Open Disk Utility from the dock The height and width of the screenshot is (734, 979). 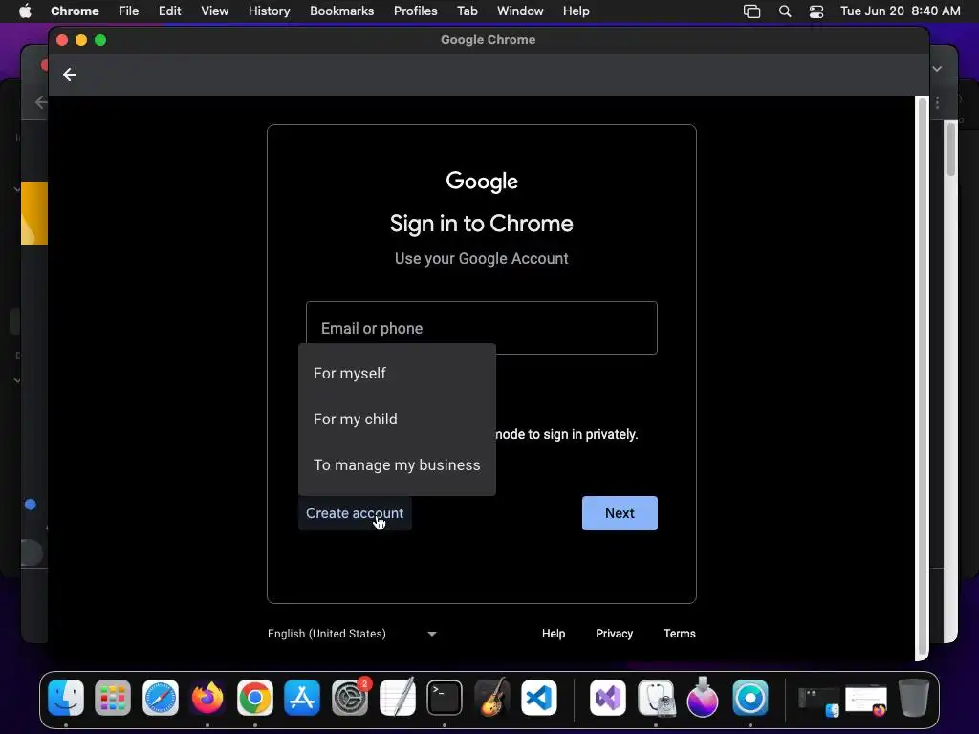click(x=656, y=697)
